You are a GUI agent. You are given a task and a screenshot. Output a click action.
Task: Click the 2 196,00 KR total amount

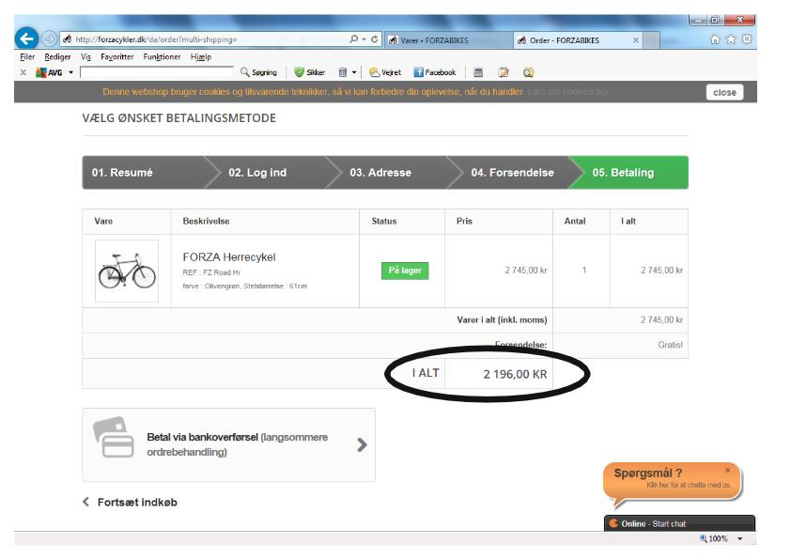point(515,374)
